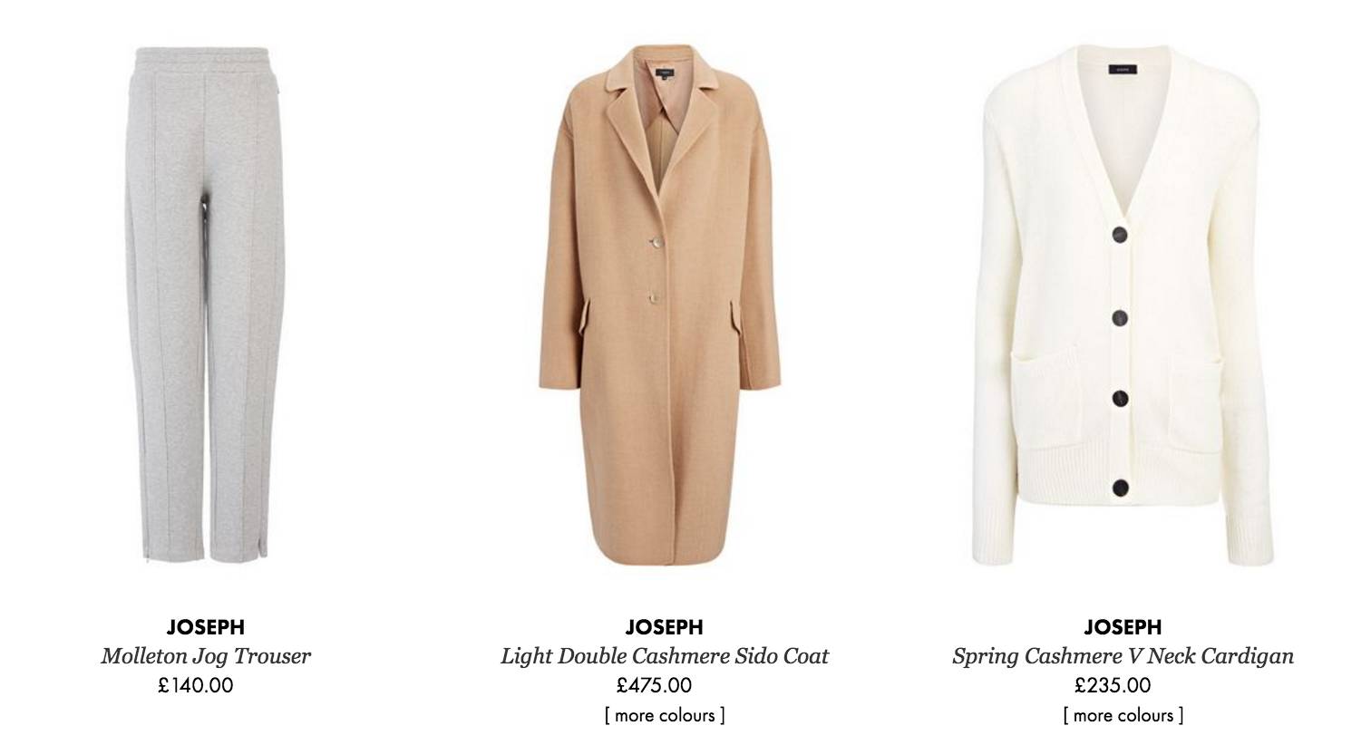Click the £235.00 cardigan price

[x=1113, y=685]
